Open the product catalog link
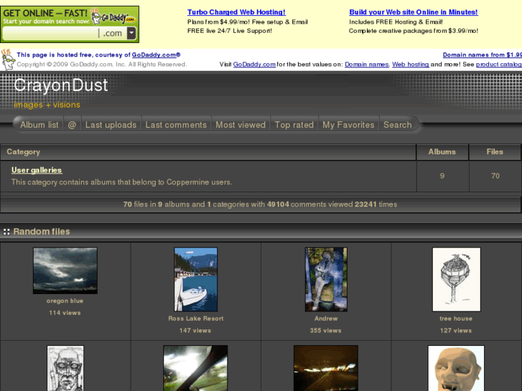Image resolution: width=522 pixels, height=391 pixels. tap(499, 65)
